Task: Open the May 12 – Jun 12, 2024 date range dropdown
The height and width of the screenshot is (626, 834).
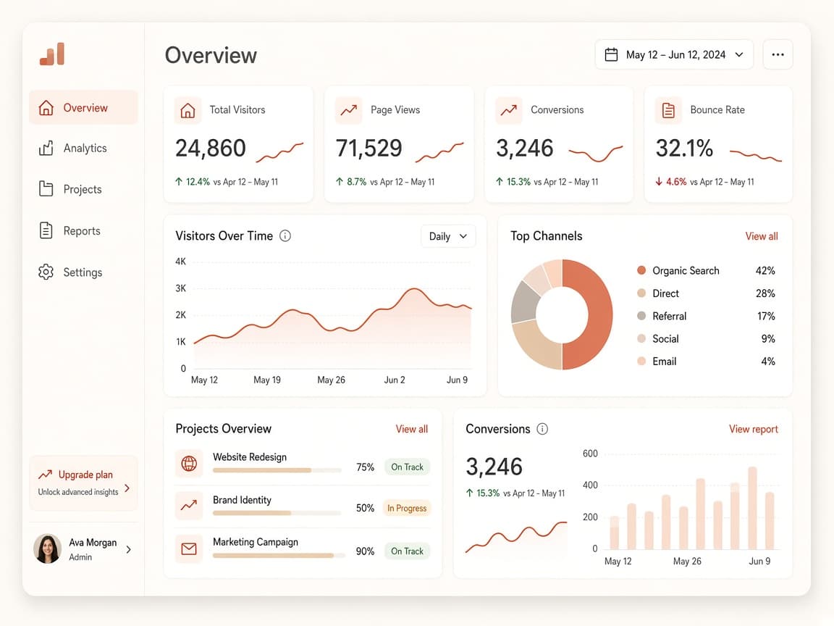Action: tap(674, 54)
